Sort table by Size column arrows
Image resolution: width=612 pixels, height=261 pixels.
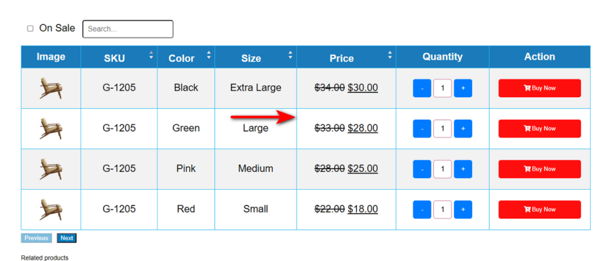(290, 56)
